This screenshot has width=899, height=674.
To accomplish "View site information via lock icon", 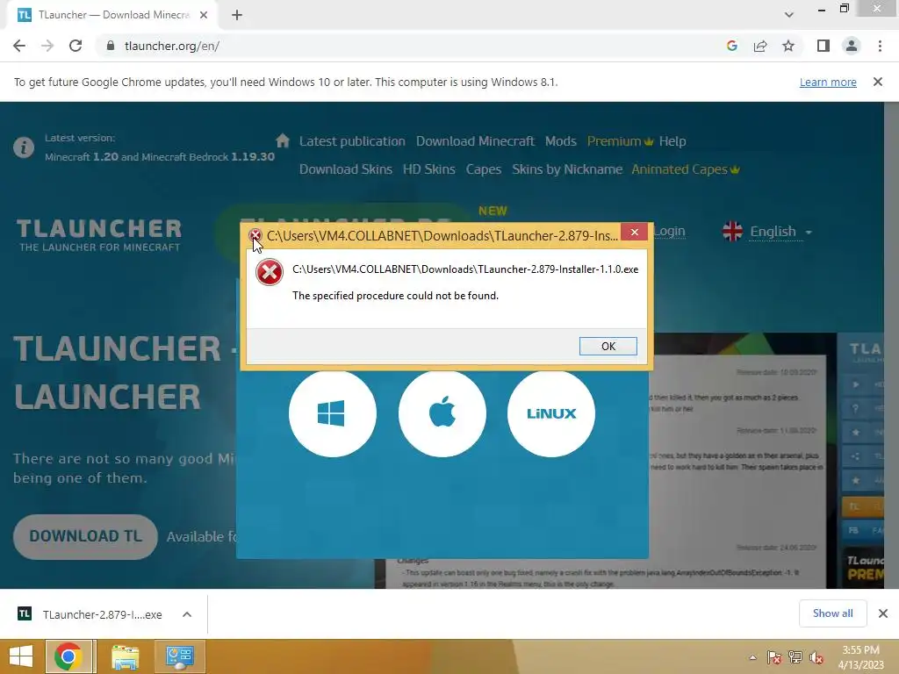I will click(x=111, y=46).
